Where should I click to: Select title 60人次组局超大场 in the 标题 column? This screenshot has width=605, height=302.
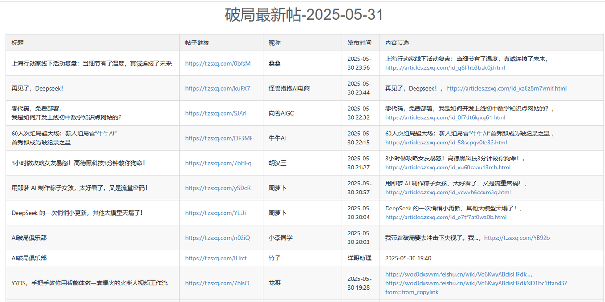pyautogui.click(x=64, y=138)
